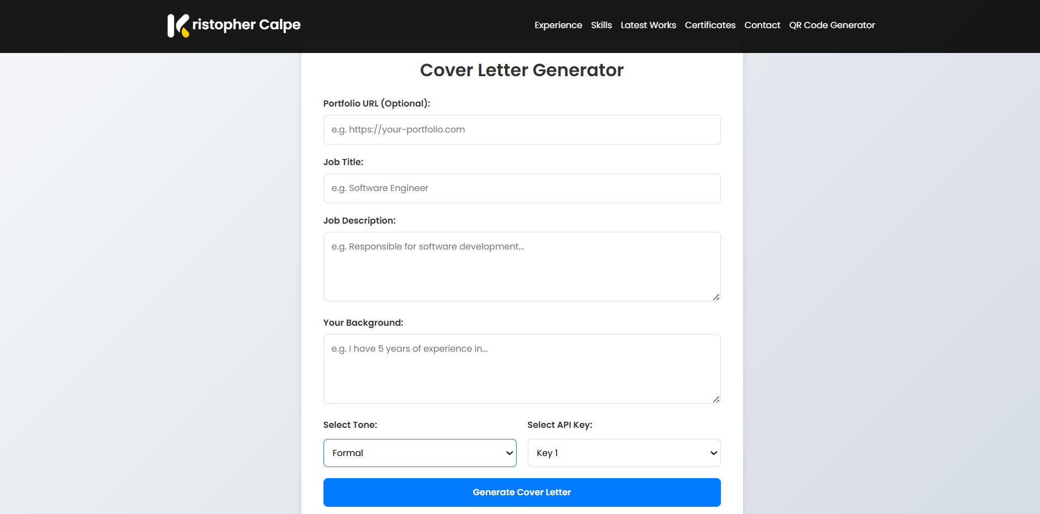The height and width of the screenshot is (514, 1040).
Task: Focus the Job Title input
Action: [x=522, y=188]
